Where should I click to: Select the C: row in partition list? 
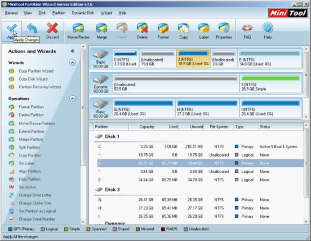pyautogui.click(x=200, y=146)
